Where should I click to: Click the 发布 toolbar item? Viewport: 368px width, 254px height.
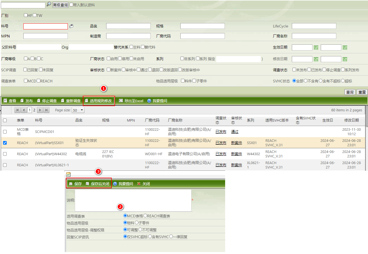[x=27, y=101]
